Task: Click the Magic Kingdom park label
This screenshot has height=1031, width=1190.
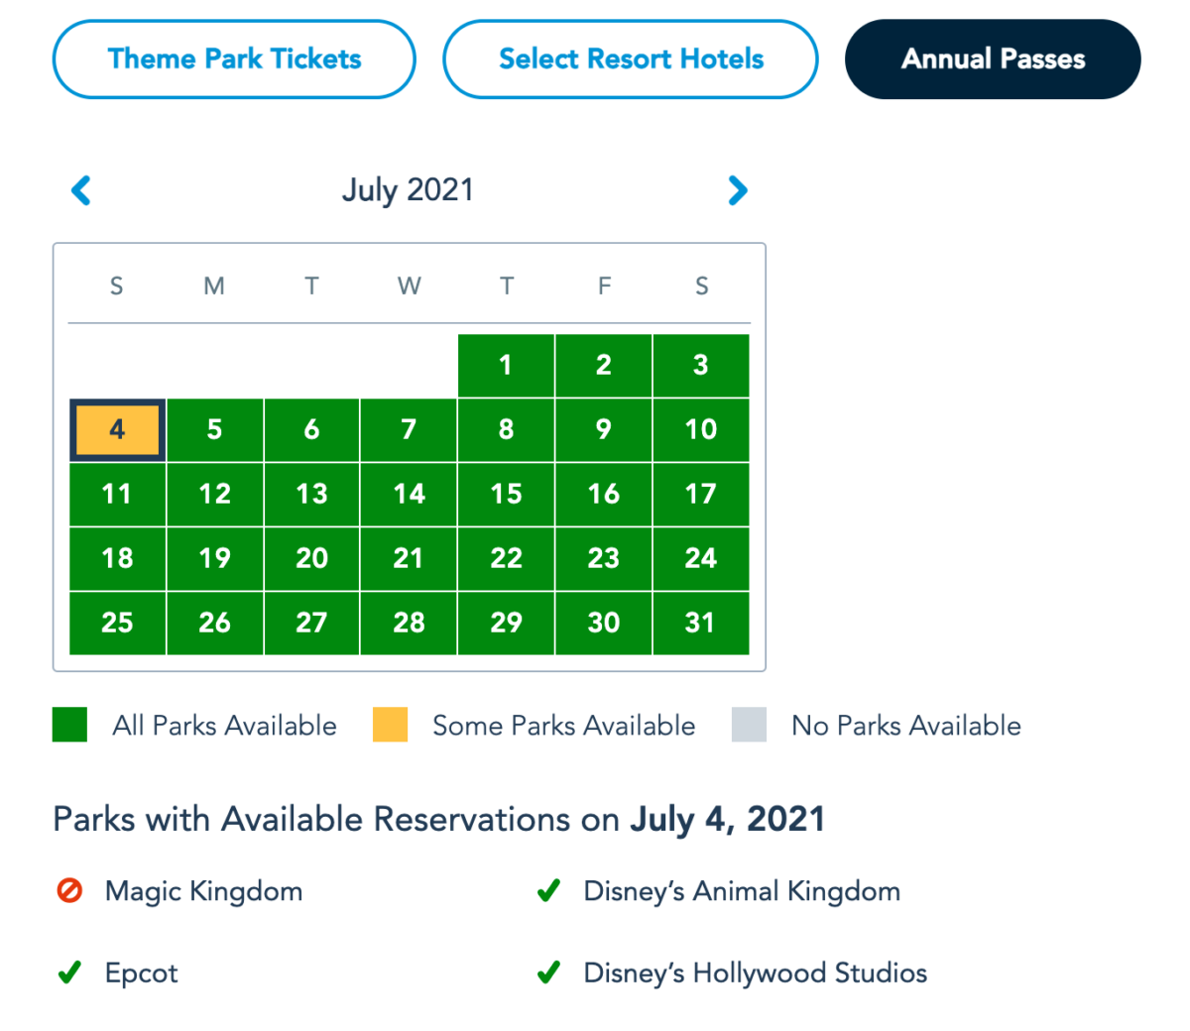Action: click(204, 891)
